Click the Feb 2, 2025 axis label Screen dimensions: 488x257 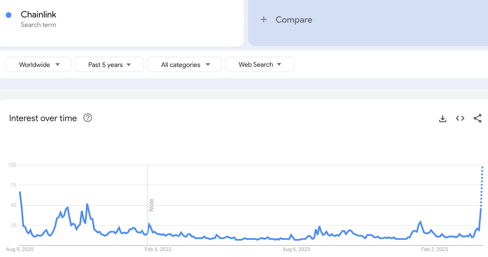click(434, 249)
